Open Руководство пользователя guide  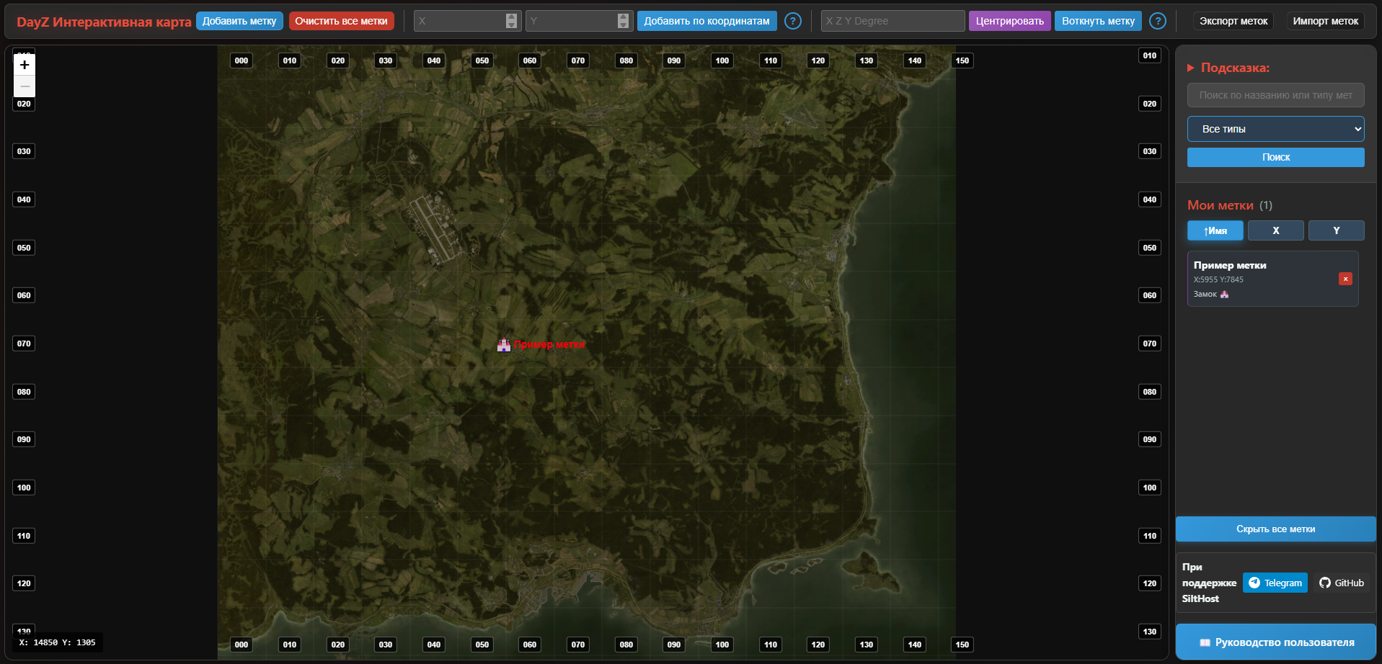tap(1275, 642)
